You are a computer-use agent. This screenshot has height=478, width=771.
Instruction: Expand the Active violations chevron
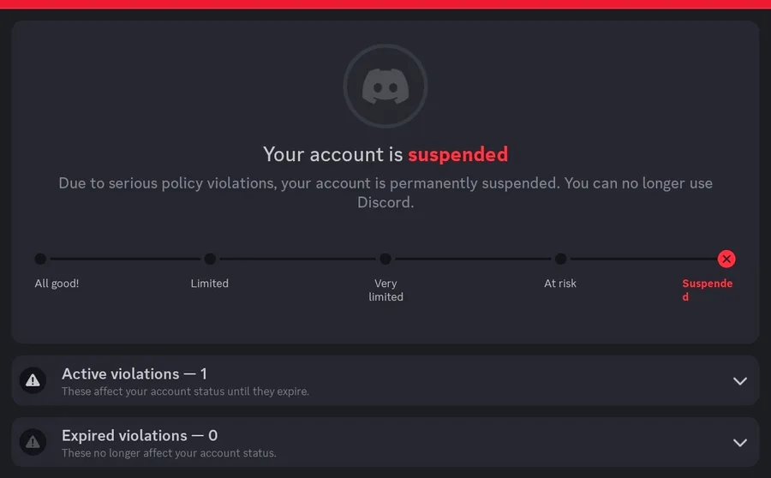coord(740,381)
